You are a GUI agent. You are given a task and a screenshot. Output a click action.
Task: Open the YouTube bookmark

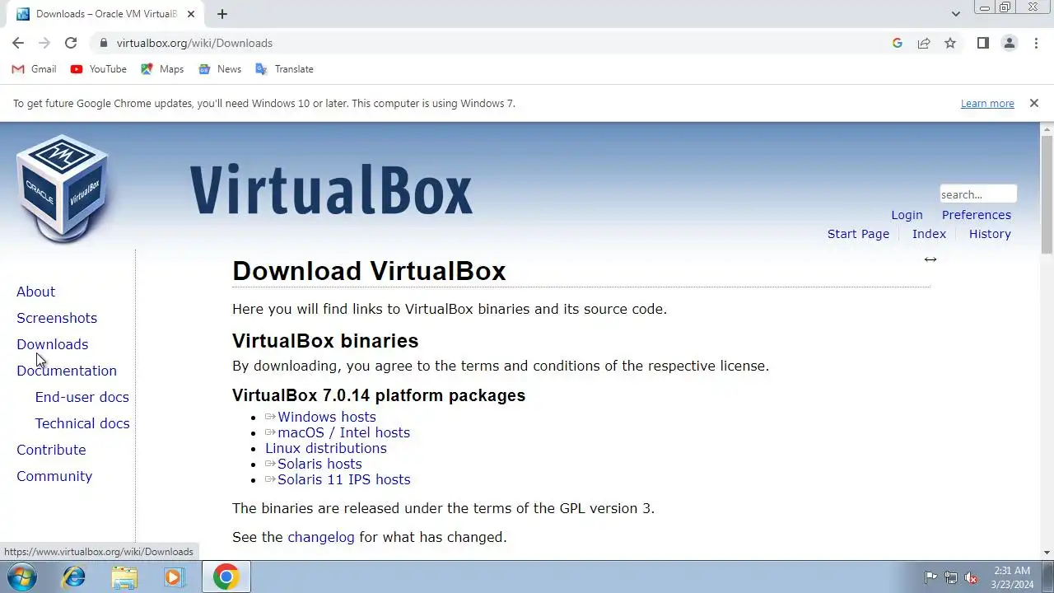tap(98, 69)
